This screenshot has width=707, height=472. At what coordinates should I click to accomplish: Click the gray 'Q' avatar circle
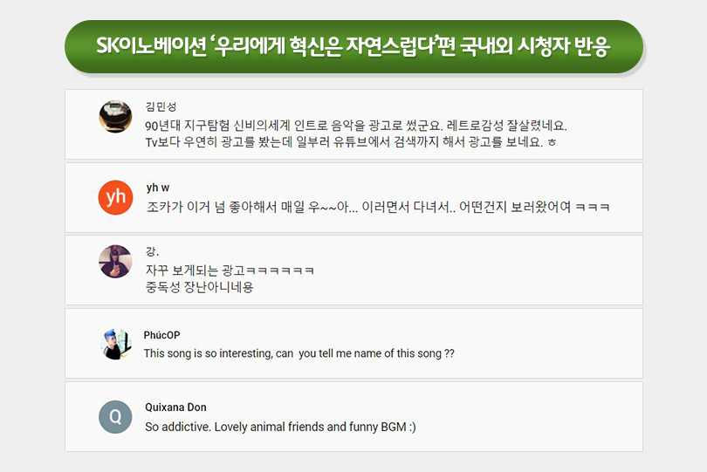coord(115,417)
